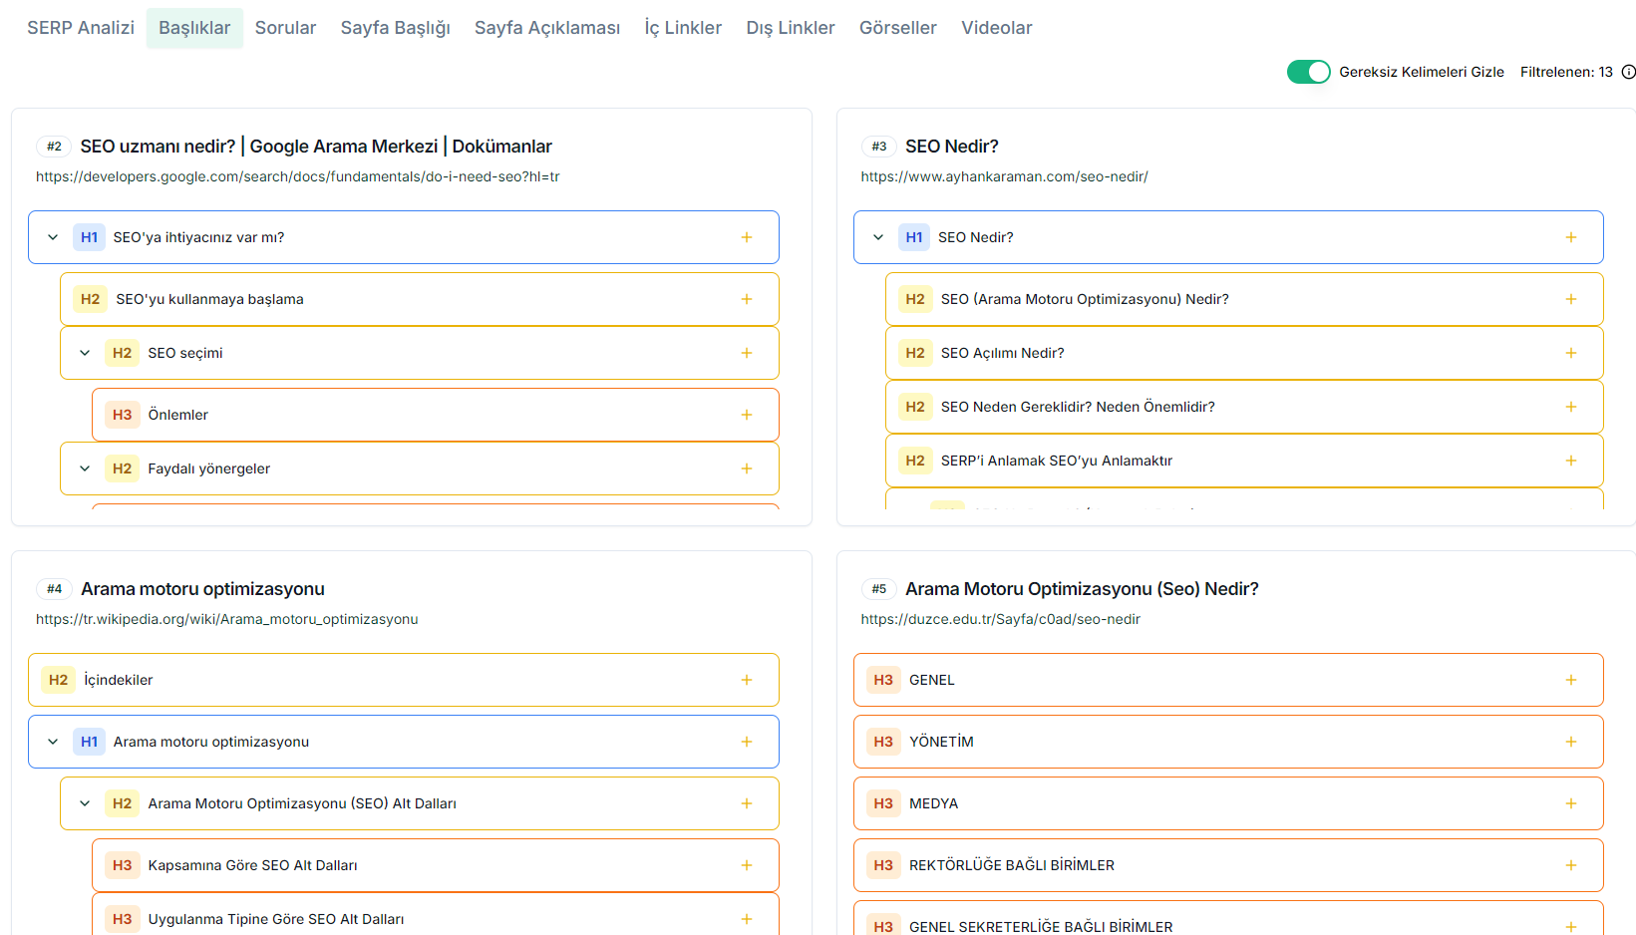Toggle 'Gereksiz Kelimeleri Gizle' switch off

click(x=1308, y=72)
